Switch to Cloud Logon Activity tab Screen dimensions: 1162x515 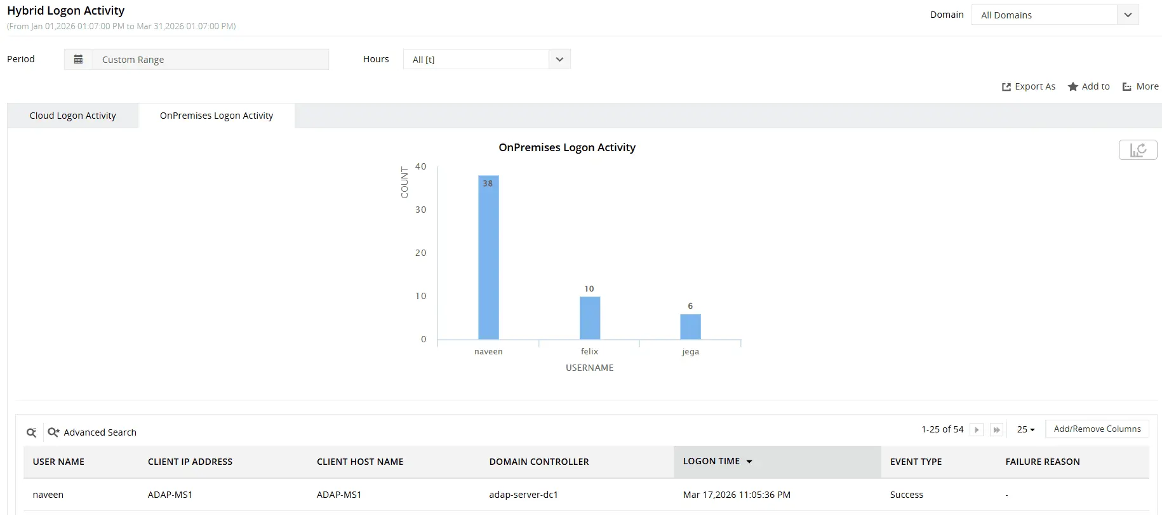click(x=73, y=116)
